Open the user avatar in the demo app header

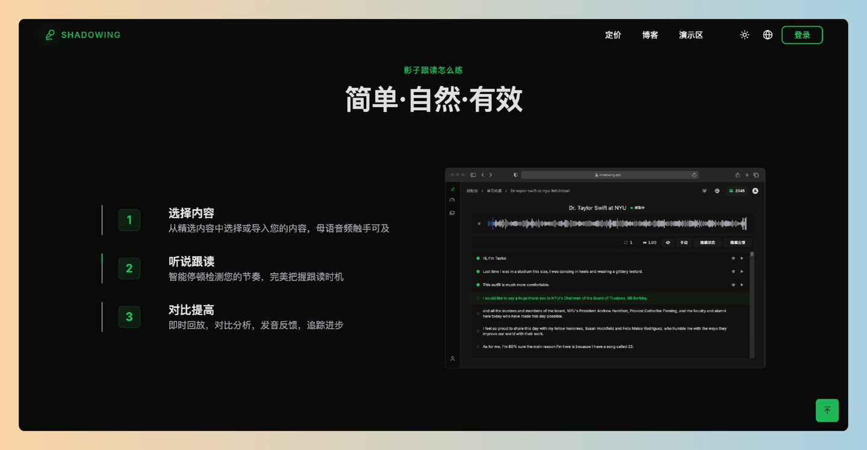click(x=755, y=191)
